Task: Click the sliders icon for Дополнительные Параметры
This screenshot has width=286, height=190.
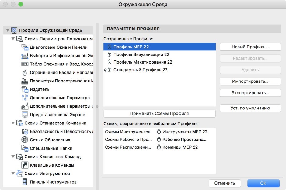Action: 25,98
